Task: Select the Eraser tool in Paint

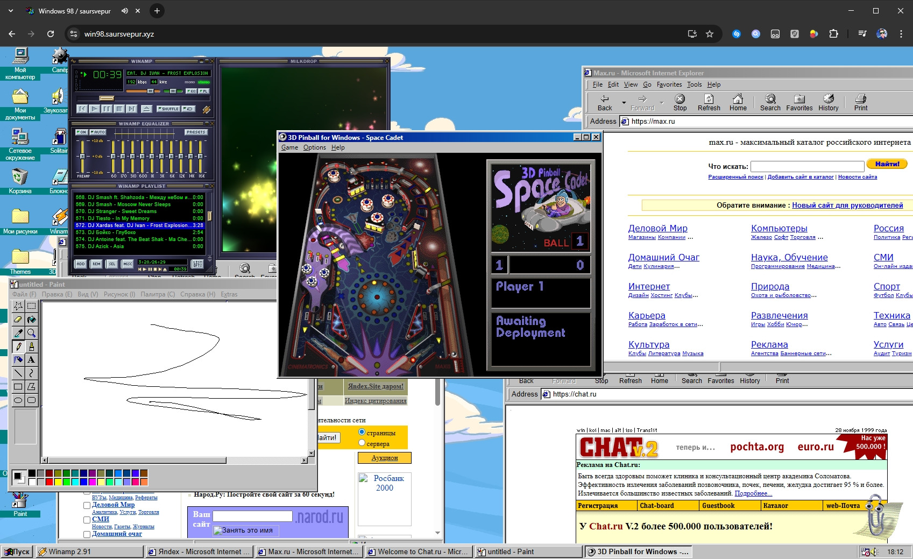Action: [x=18, y=320]
